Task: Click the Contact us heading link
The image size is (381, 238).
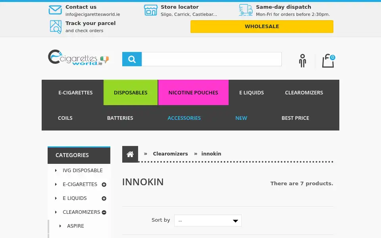Action: click(81, 7)
